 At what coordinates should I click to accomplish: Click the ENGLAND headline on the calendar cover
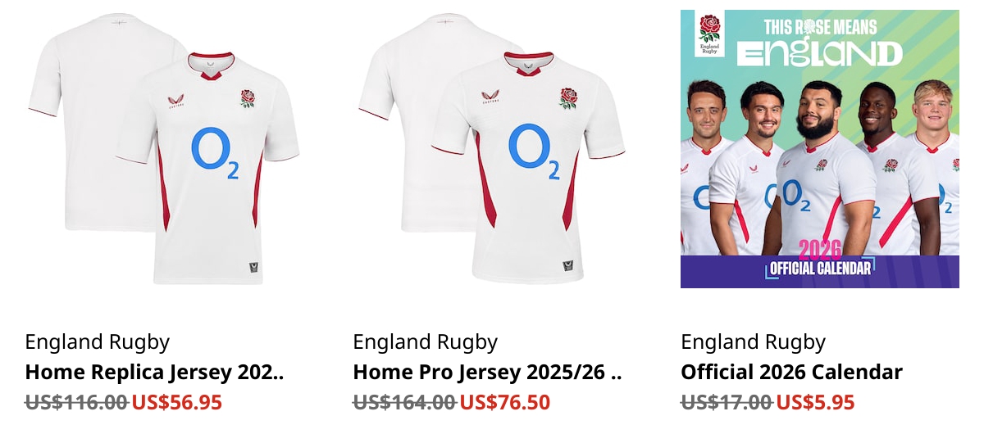(819, 54)
